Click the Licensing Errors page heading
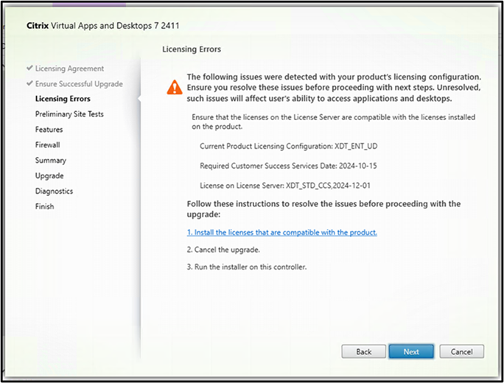The height and width of the screenshot is (383, 504). 192,49
